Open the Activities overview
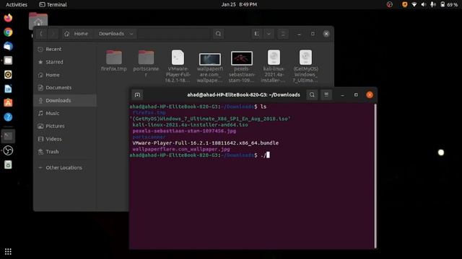The height and width of the screenshot is (259, 462). [x=17, y=4]
